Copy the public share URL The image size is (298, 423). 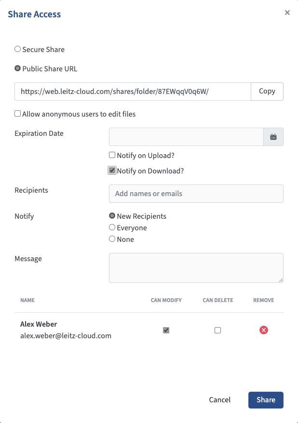click(267, 91)
